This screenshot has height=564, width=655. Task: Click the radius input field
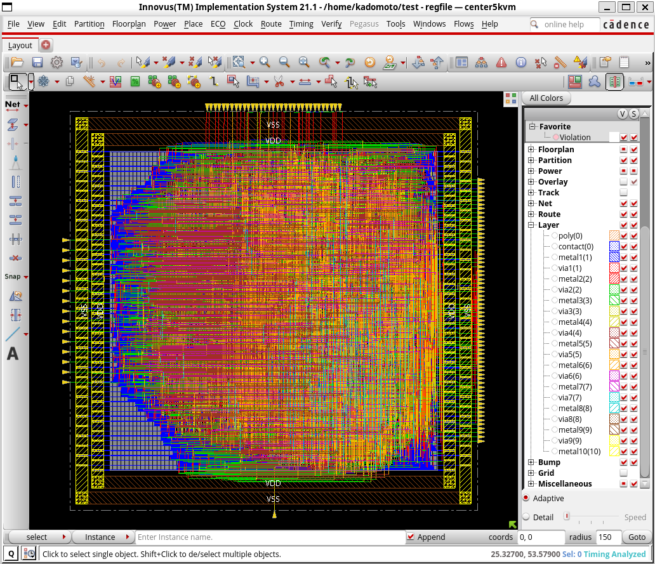[608, 537]
